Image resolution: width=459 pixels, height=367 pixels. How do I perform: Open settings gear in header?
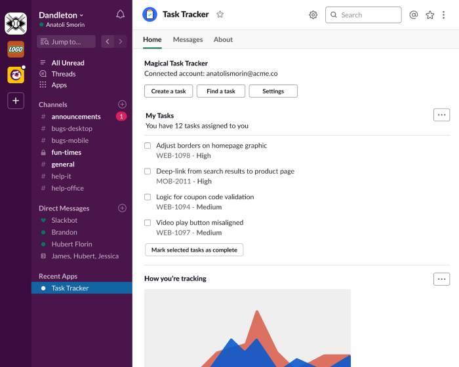pyautogui.click(x=313, y=15)
